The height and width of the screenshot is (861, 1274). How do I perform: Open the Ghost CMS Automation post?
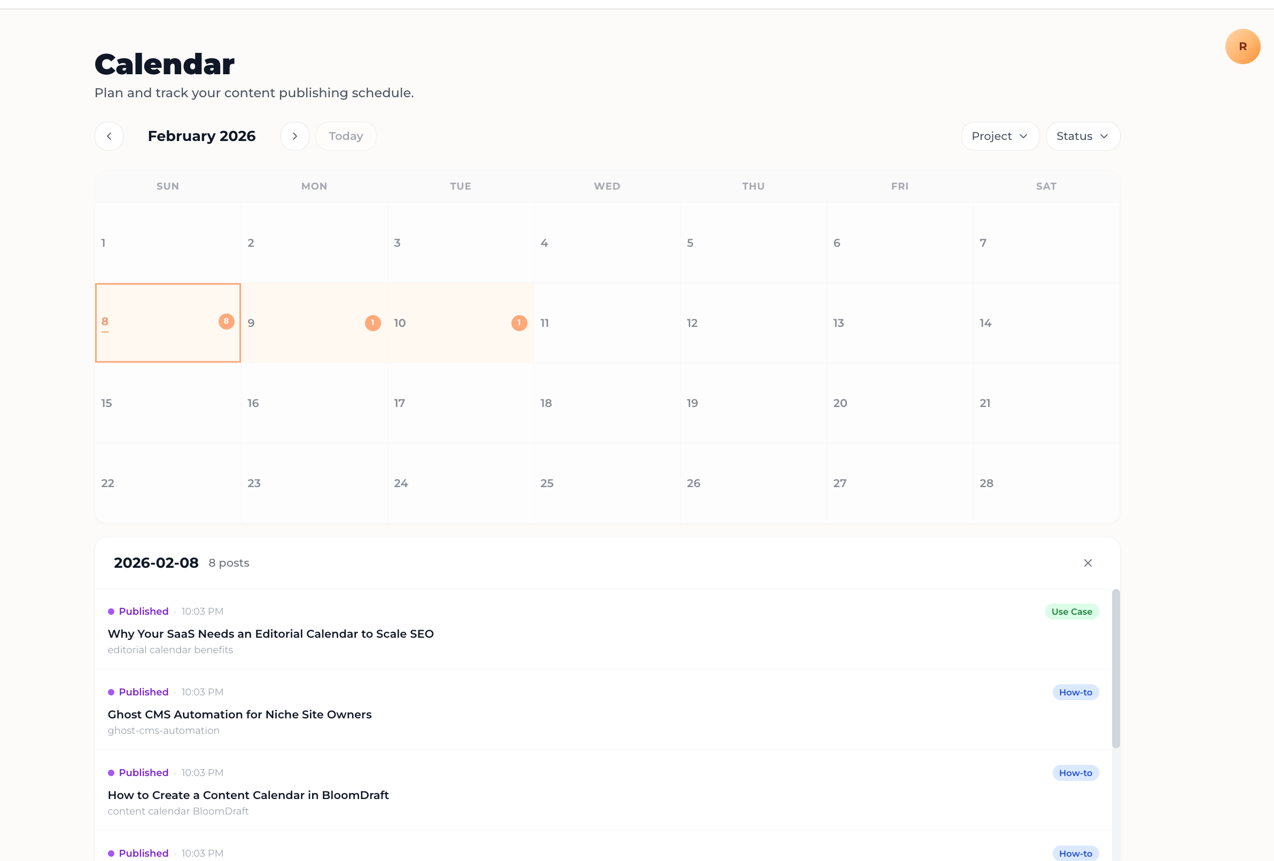239,714
